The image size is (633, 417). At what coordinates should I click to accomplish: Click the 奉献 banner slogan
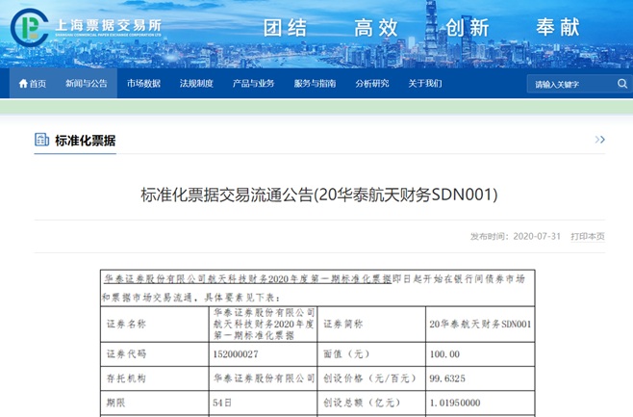(x=558, y=28)
